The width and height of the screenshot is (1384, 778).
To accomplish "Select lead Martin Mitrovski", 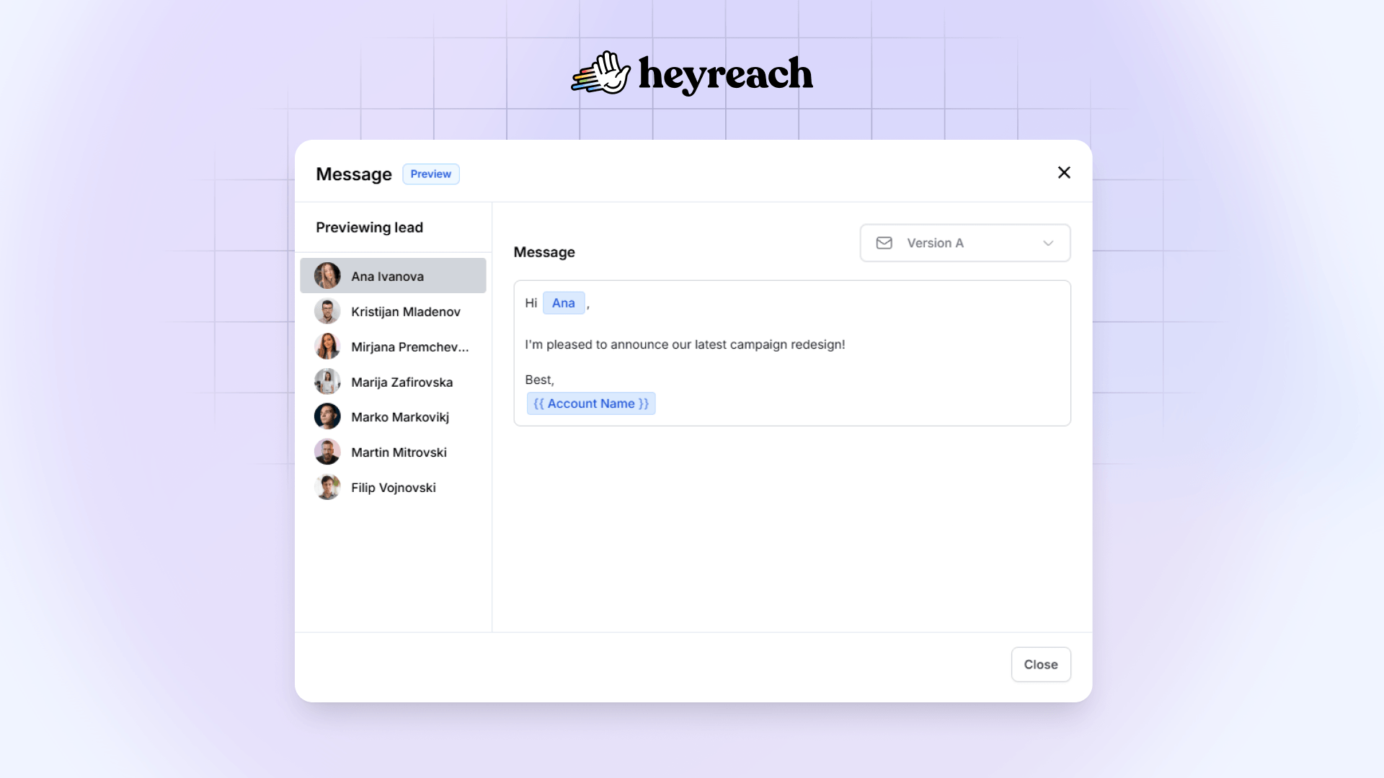I will [393, 452].
